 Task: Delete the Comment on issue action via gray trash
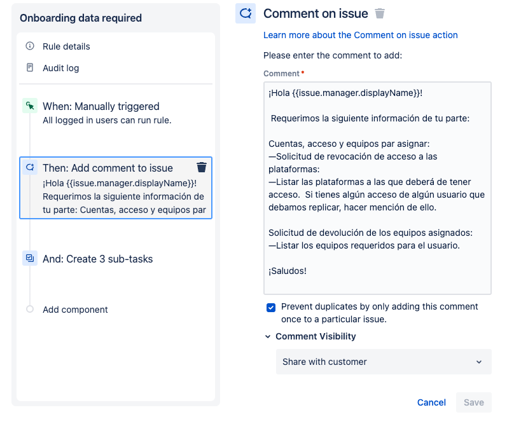click(x=380, y=13)
